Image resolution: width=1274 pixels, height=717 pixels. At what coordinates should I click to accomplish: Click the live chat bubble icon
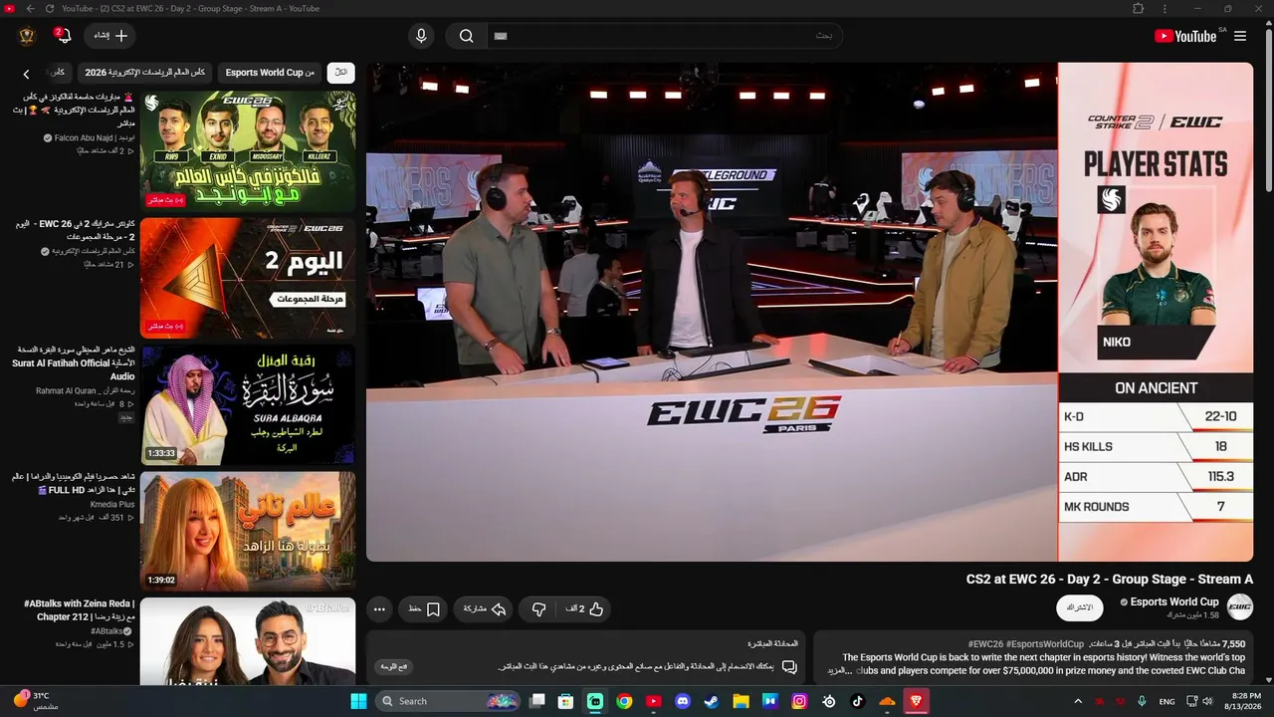[789, 666]
